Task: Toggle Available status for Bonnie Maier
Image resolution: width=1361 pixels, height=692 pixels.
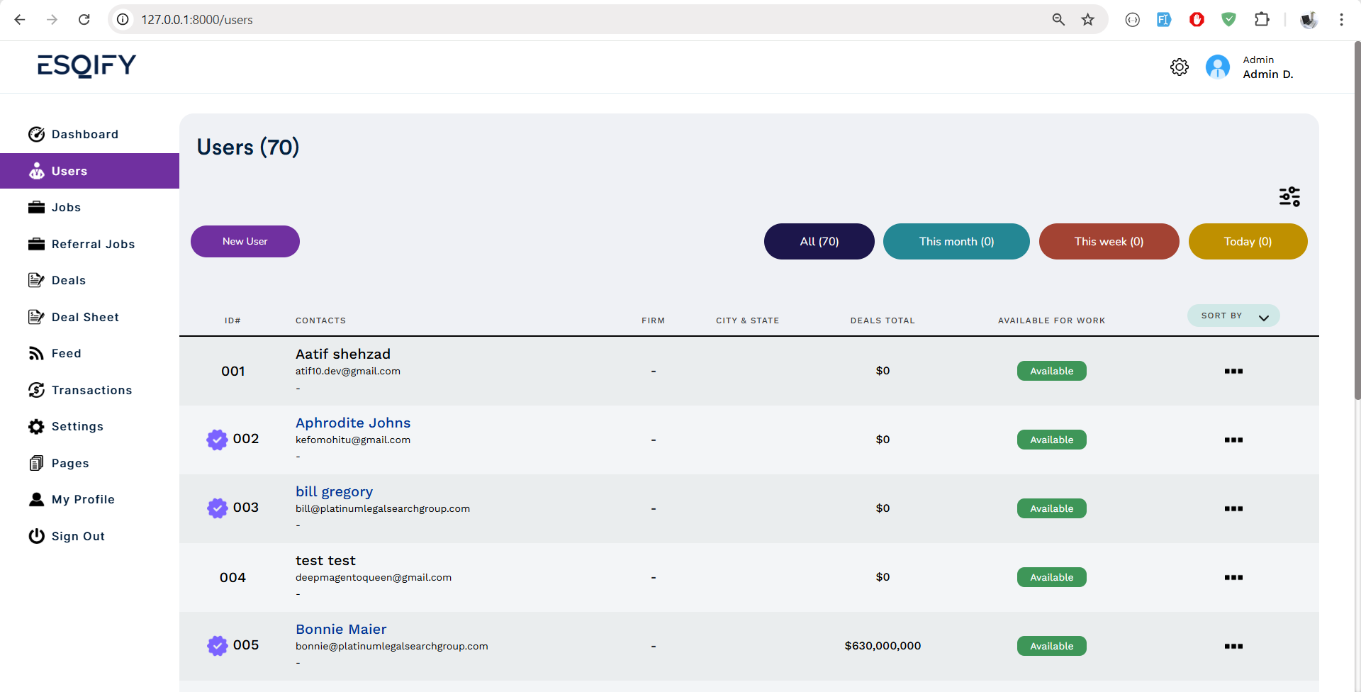Action: [x=1051, y=646]
